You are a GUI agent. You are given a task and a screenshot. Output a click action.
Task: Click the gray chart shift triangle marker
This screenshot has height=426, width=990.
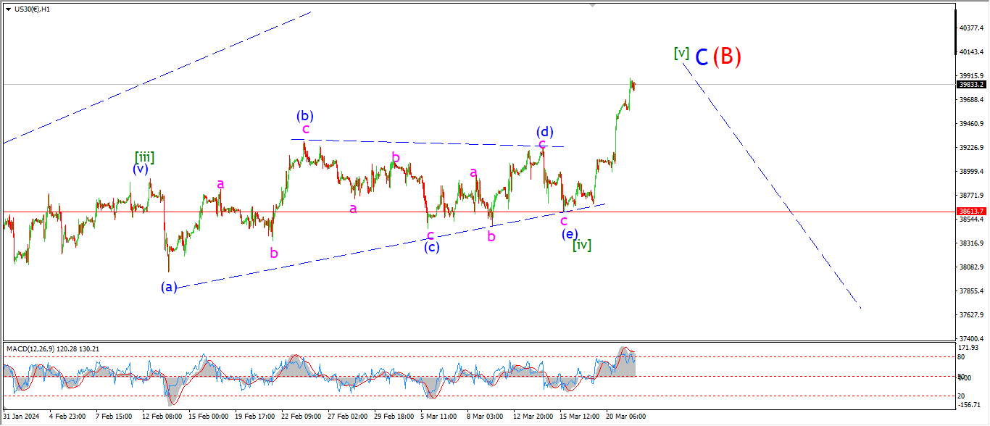(594, 5)
